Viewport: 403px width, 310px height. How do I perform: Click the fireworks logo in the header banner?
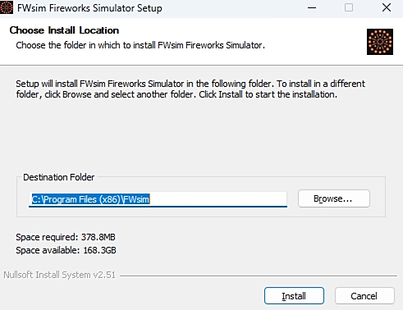[x=380, y=42]
